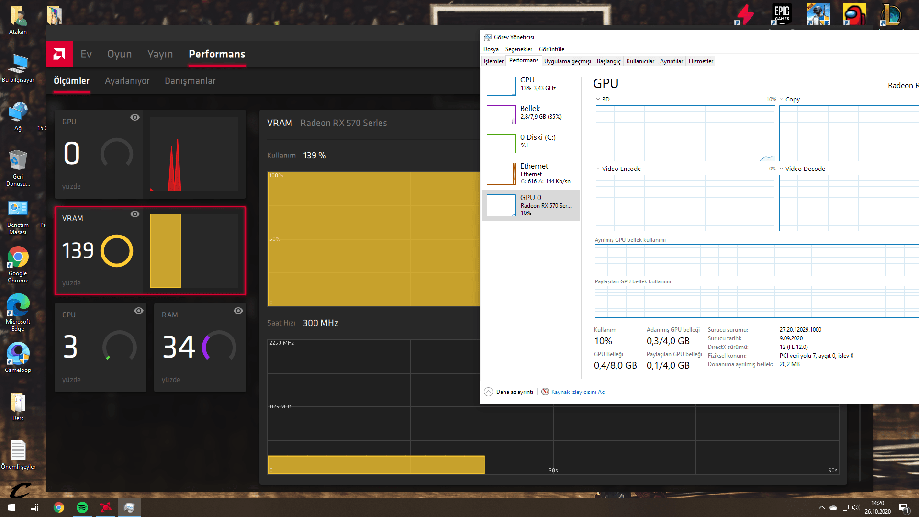Select Ayarlanıyor sub-tab
This screenshot has height=517, width=919.
(127, 81)
